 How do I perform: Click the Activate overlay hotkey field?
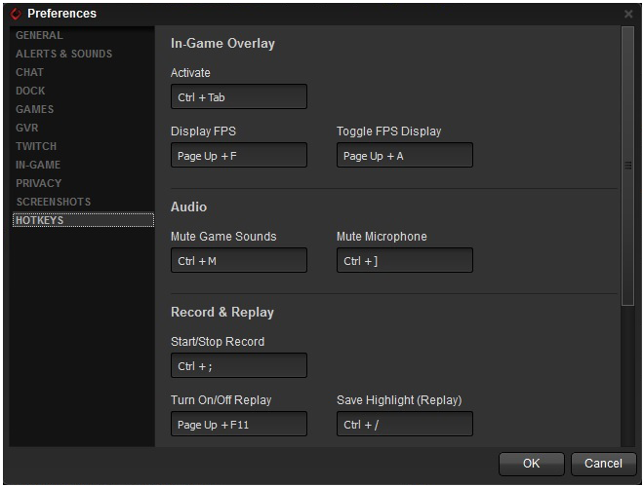(x=238, y=96)
